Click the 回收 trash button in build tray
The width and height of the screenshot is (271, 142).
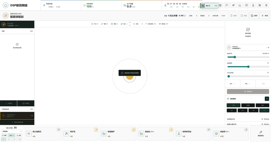pyautogui.click(x=19, y=136)
